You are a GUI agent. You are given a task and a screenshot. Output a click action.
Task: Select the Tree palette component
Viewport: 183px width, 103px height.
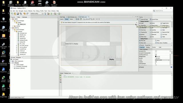point(152,37)
